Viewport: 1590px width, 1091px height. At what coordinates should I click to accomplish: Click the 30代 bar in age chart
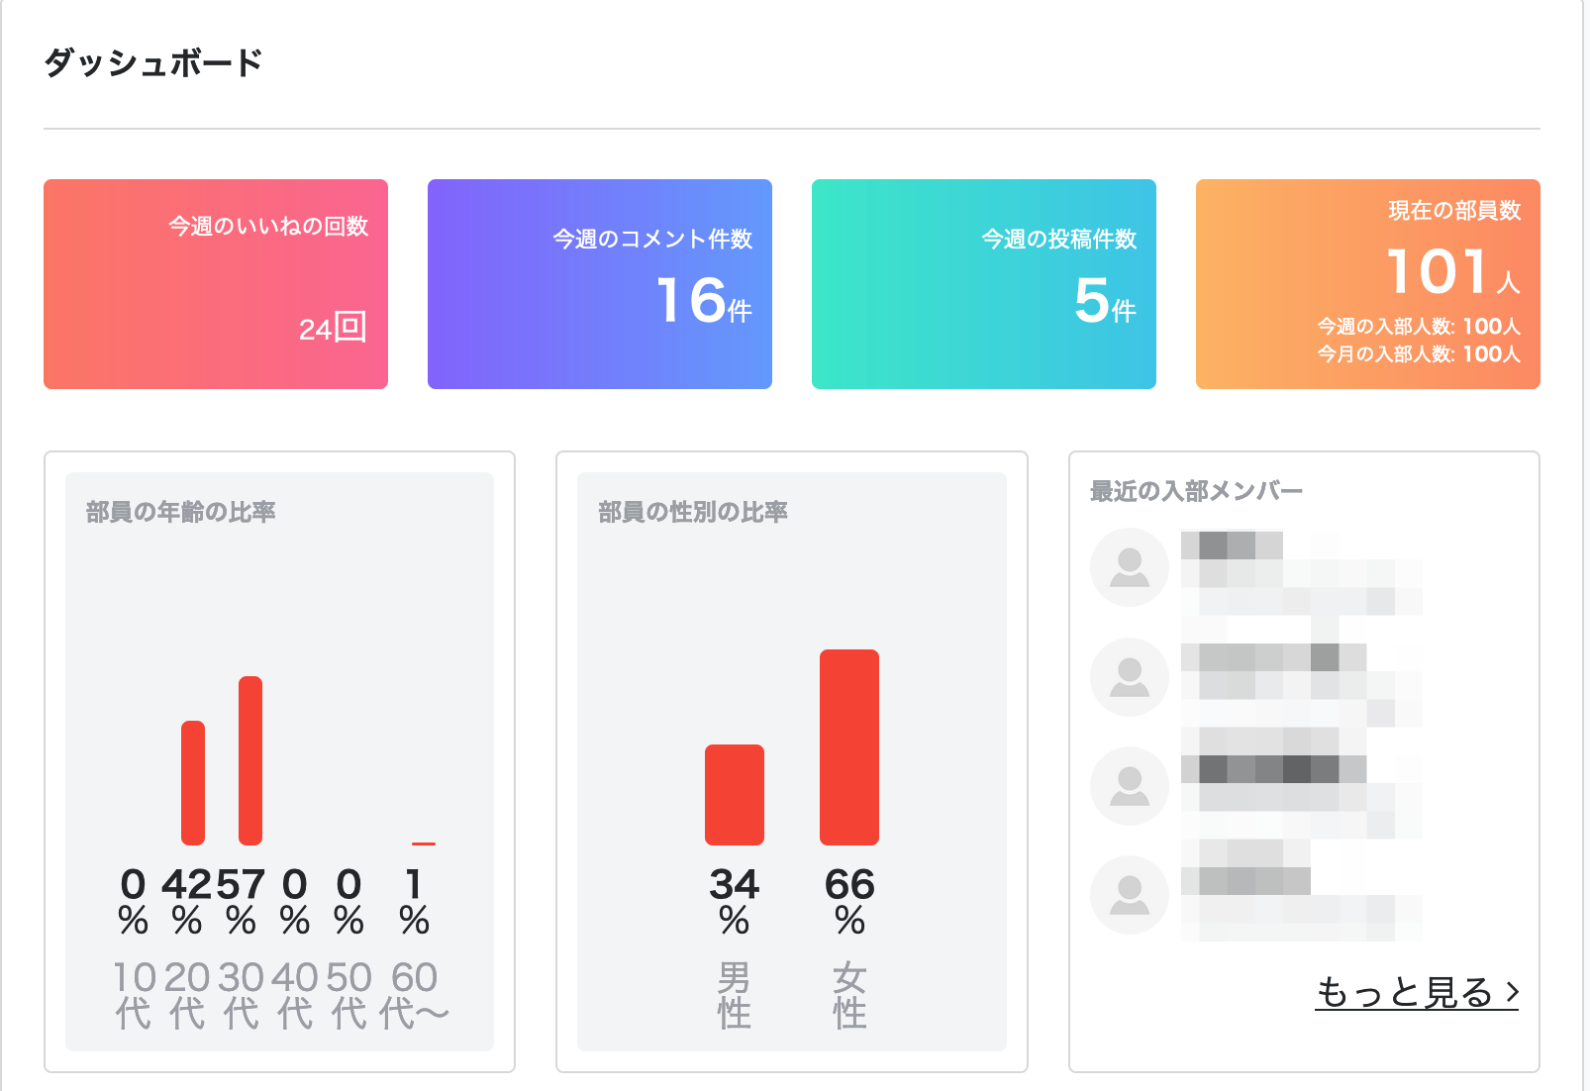[x=250, y=760]
